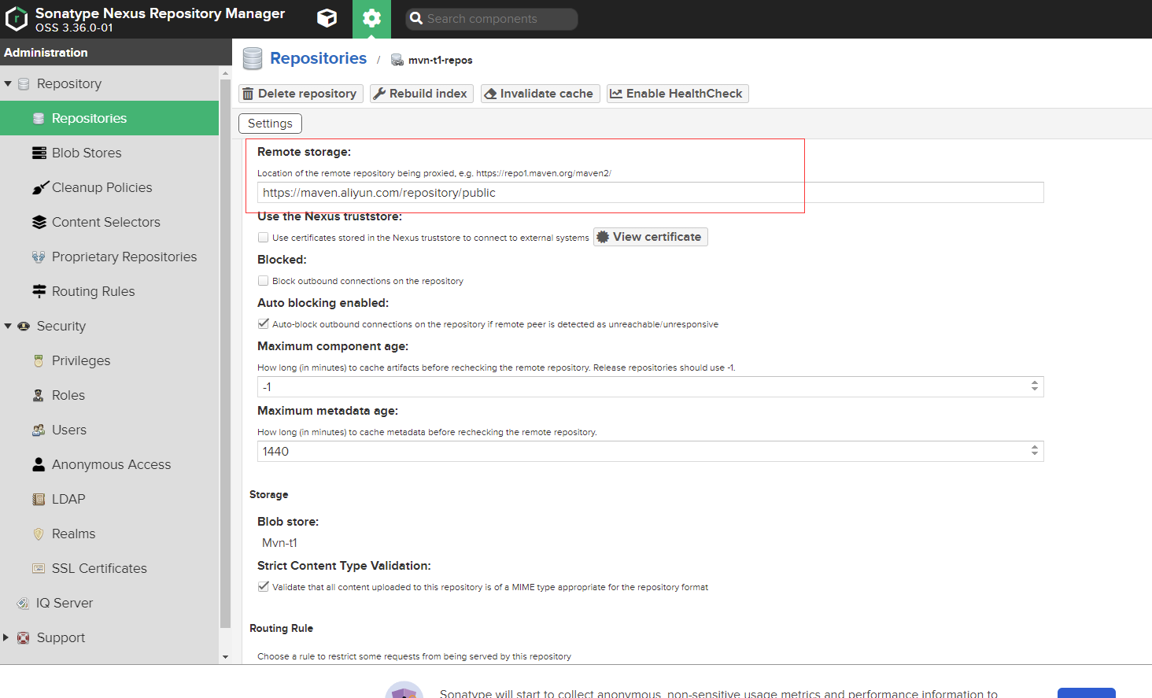Viewport: 1152px width, 698px height.
Task: Increase the Maximum component age value
Action: [x=1035, y=383]
